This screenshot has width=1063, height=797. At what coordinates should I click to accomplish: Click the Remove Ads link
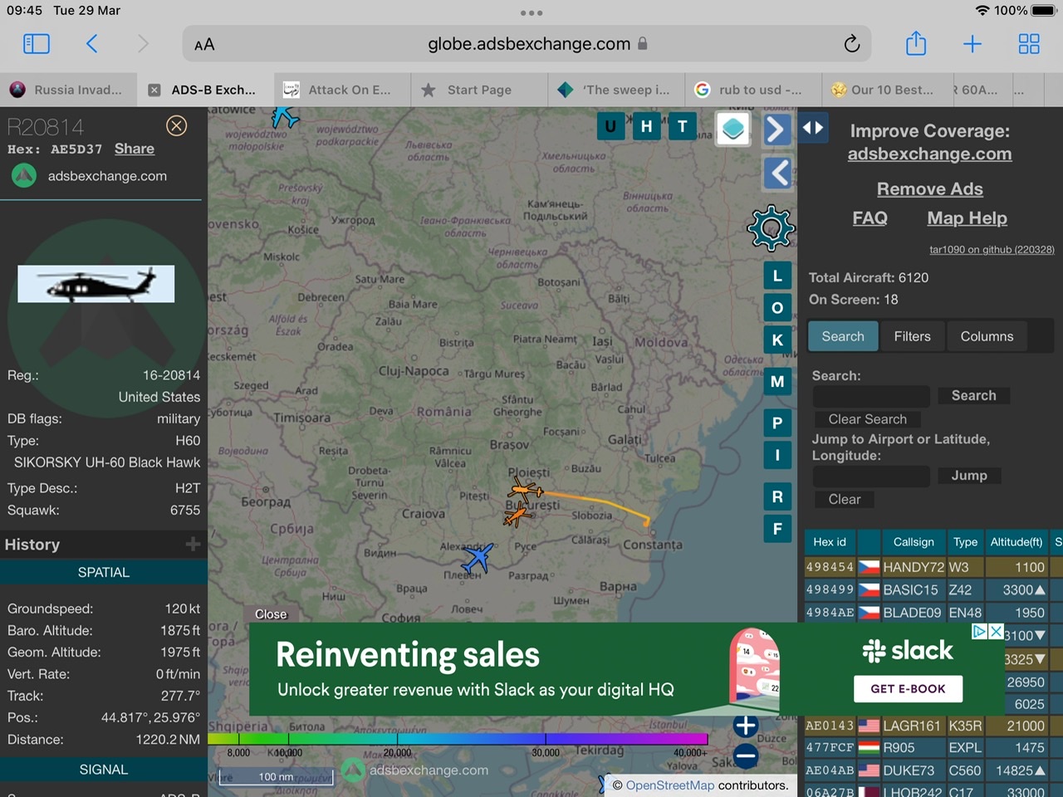click(929, 189)
